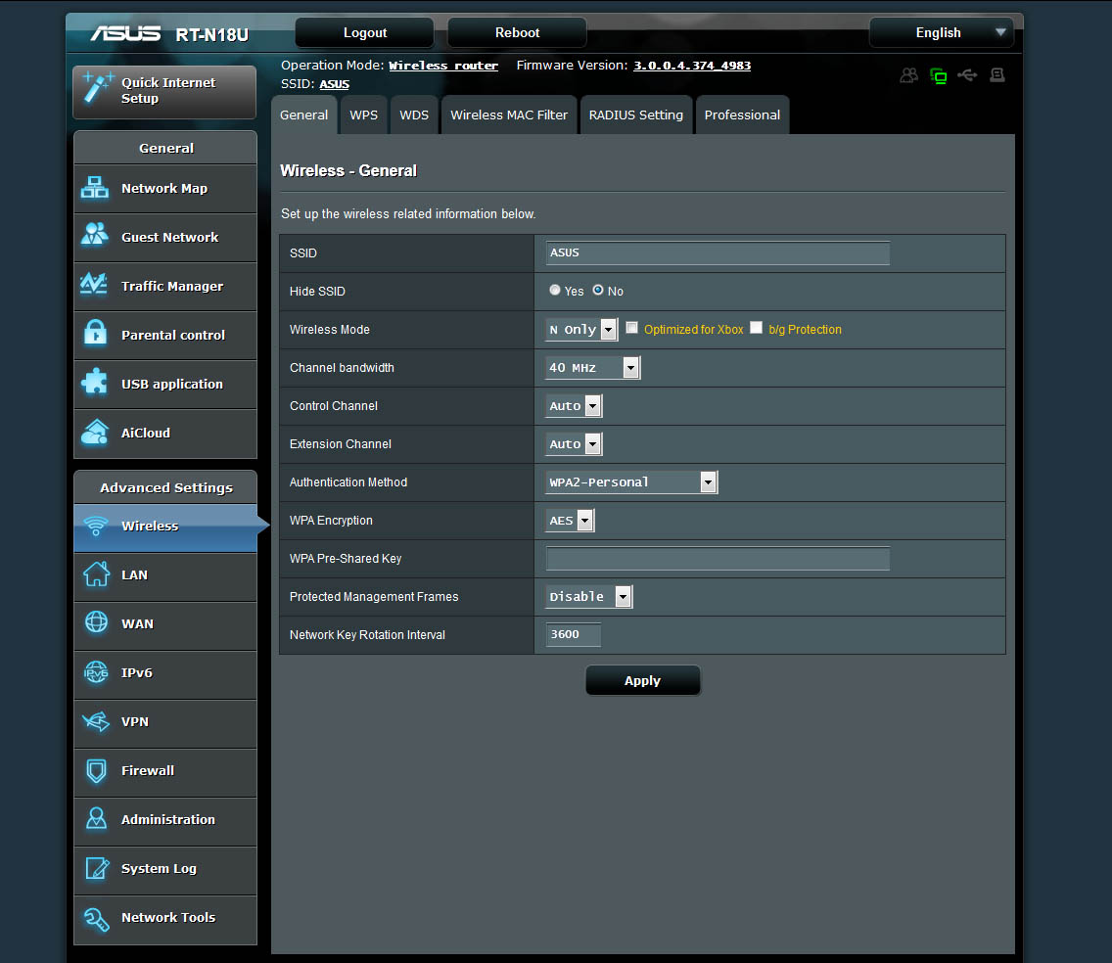
Task: Open the WAN globe icon
Action: (97, 622)
